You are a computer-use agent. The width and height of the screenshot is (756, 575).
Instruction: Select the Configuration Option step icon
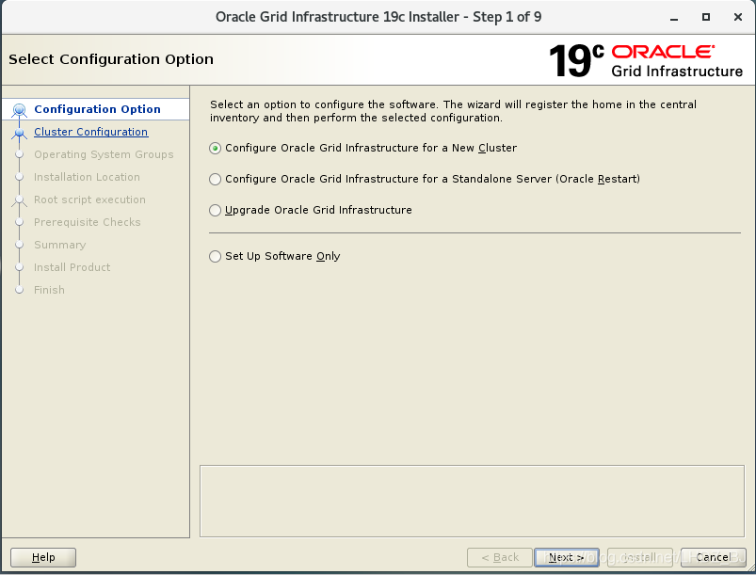pyautogui.click(x=19, y=108)
